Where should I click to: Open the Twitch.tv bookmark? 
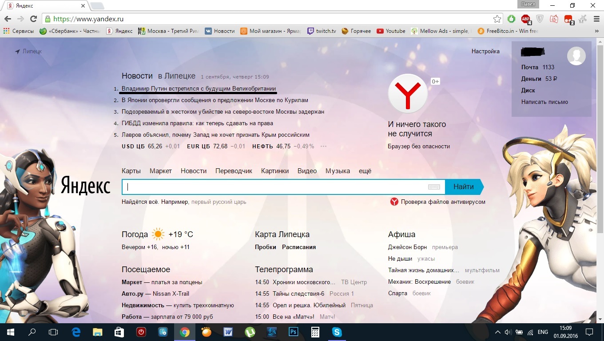(x=322, y=31)
